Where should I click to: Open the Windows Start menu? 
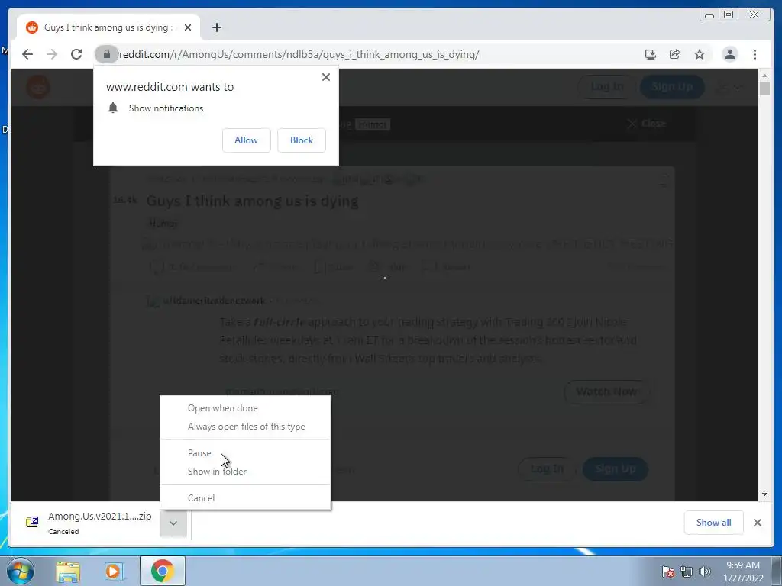pyautogui.click(x=21, y=571)
